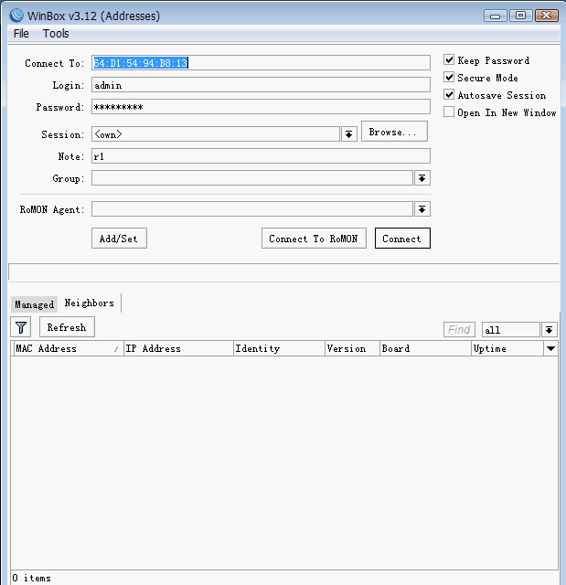Open the File menu

pyautogui.click(x=21, y=34)
